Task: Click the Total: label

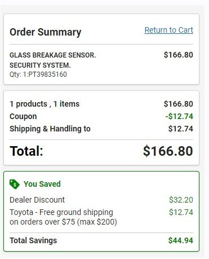Action: click(x=26, y=151)
